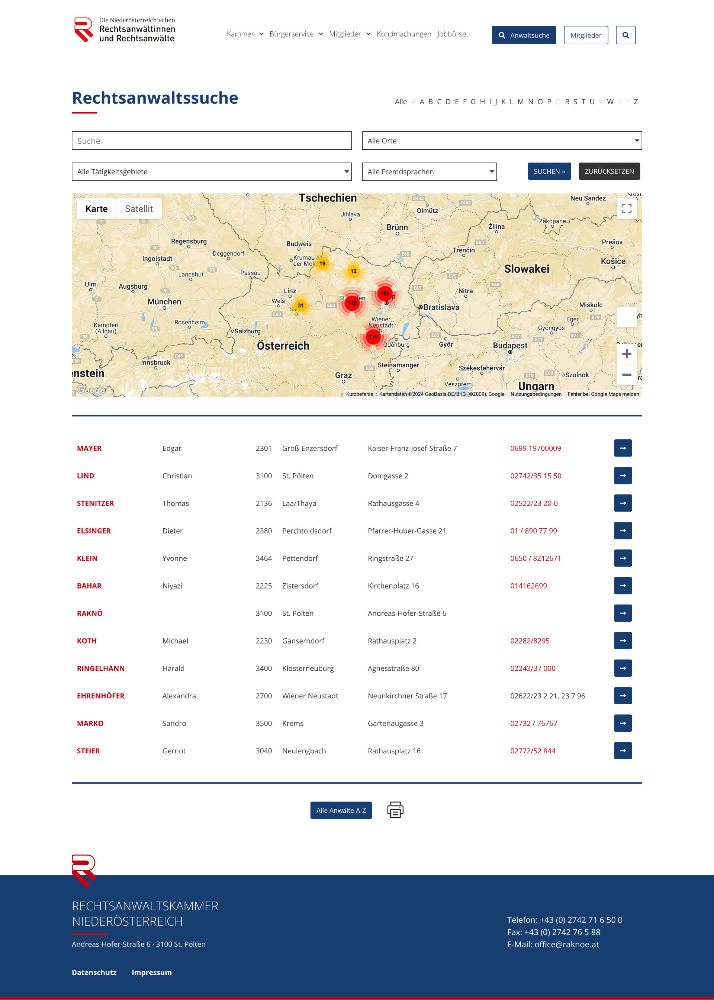Expand the Bürgerservice menu
Viewport: 714px width, 1000px height.
[296, 34]
